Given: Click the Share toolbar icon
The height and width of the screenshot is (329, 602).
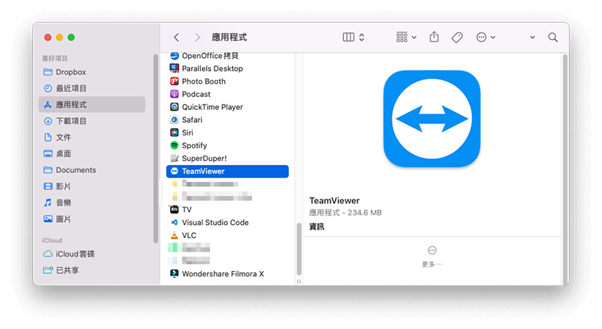Looking at the screenshot, I should (x=434, y=37).
